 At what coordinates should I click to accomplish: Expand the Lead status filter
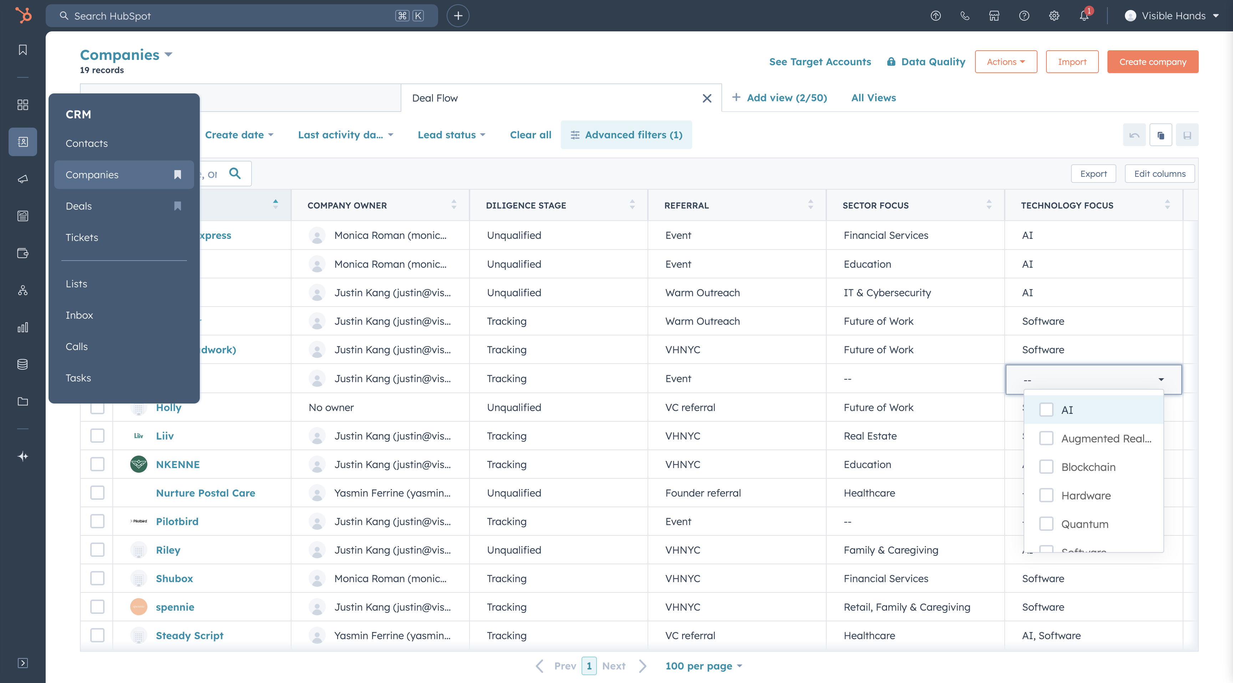coord(451,135)
